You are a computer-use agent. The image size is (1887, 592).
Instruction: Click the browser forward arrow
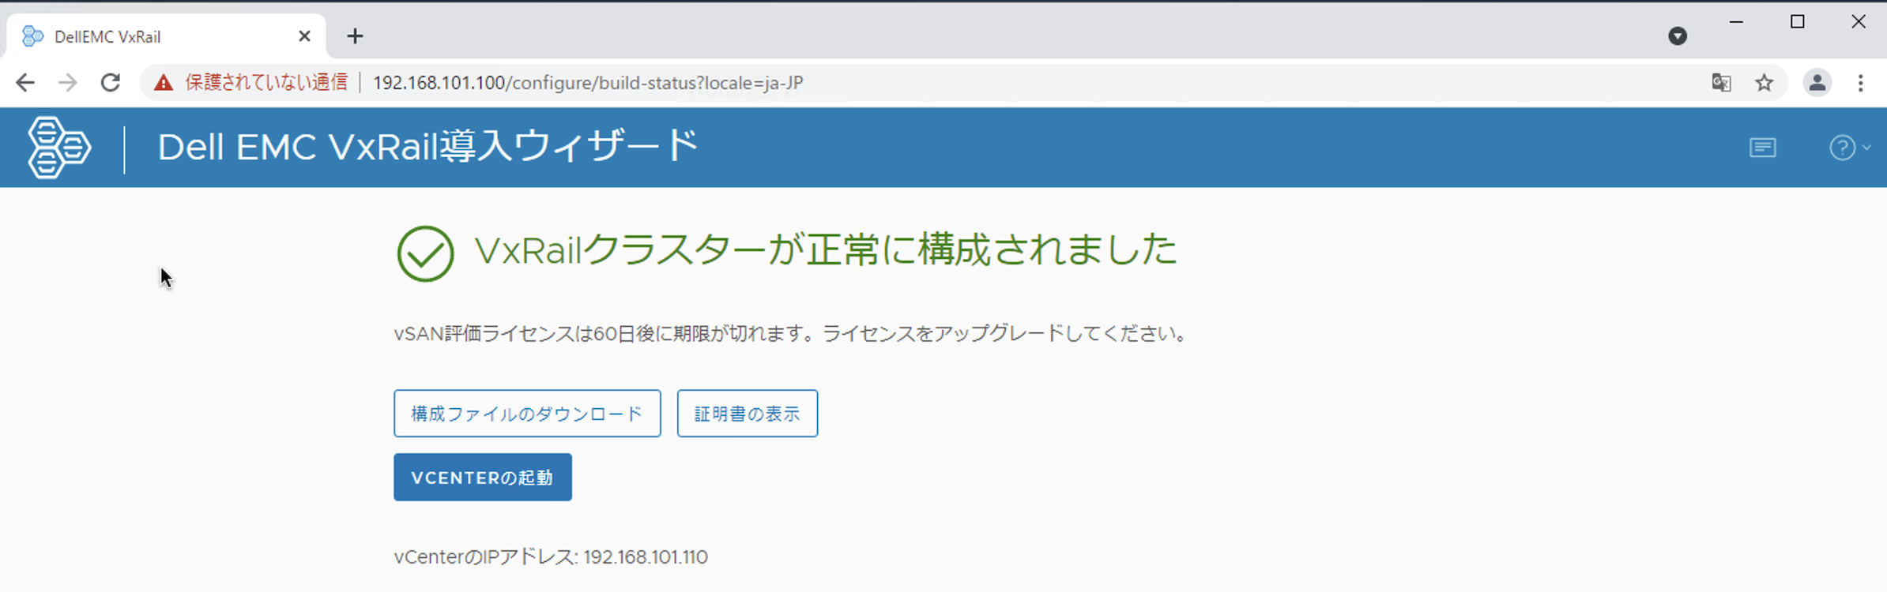(x=68, y=83)
